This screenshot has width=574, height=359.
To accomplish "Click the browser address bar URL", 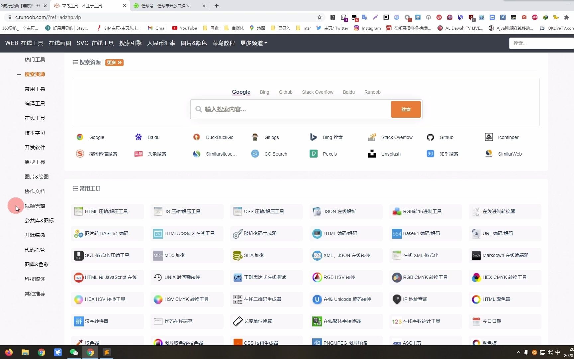I will pos(48,17).
